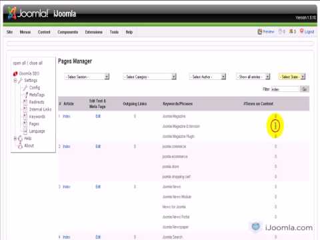The height and width of the screenshot is (240, 320).
Task: Click the Go button beside Filter
Action: pyautogui.click(x=305, y=89)
